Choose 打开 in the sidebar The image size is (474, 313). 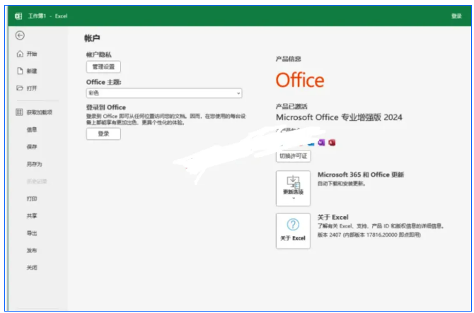[x=27, y=88]
